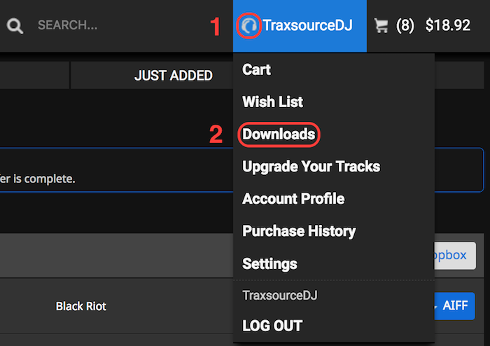Collapse the TraxsourceDJ account dropdown

click(307, 26)
